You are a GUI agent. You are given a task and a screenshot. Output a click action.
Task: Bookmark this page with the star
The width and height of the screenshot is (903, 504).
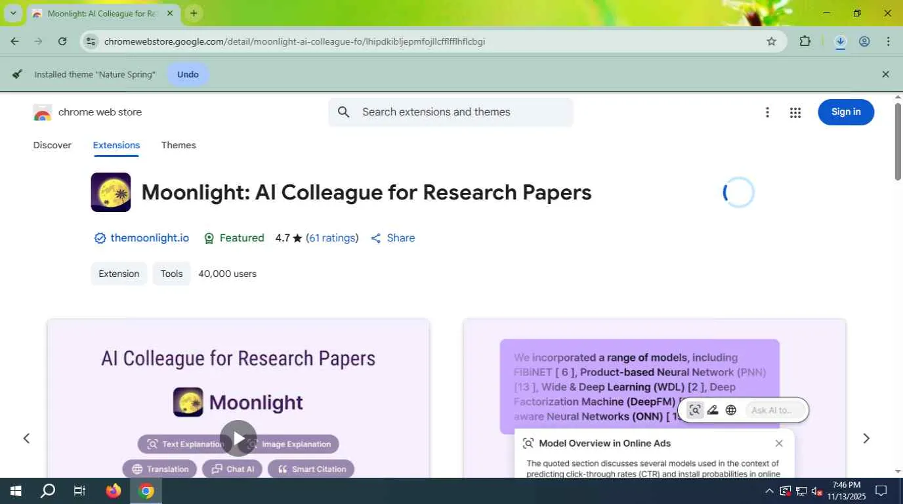pos(772,41)
